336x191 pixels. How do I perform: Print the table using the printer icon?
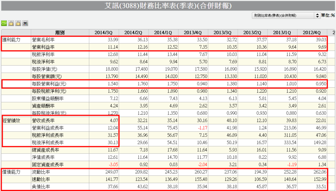pos(25,23)
